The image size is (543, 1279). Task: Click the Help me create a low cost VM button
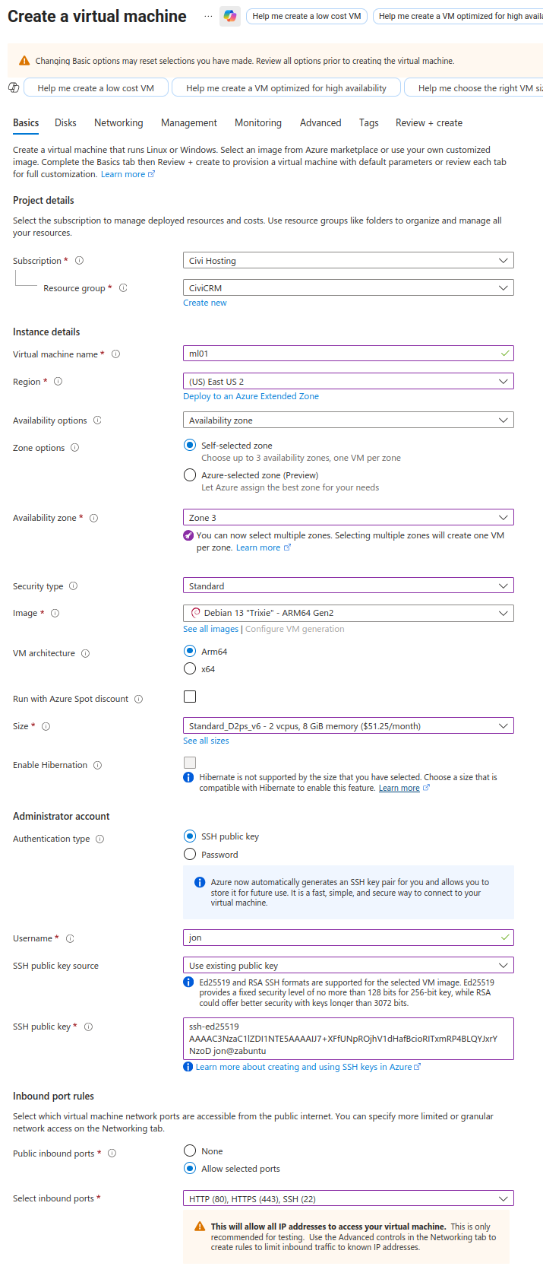point(96,88)
